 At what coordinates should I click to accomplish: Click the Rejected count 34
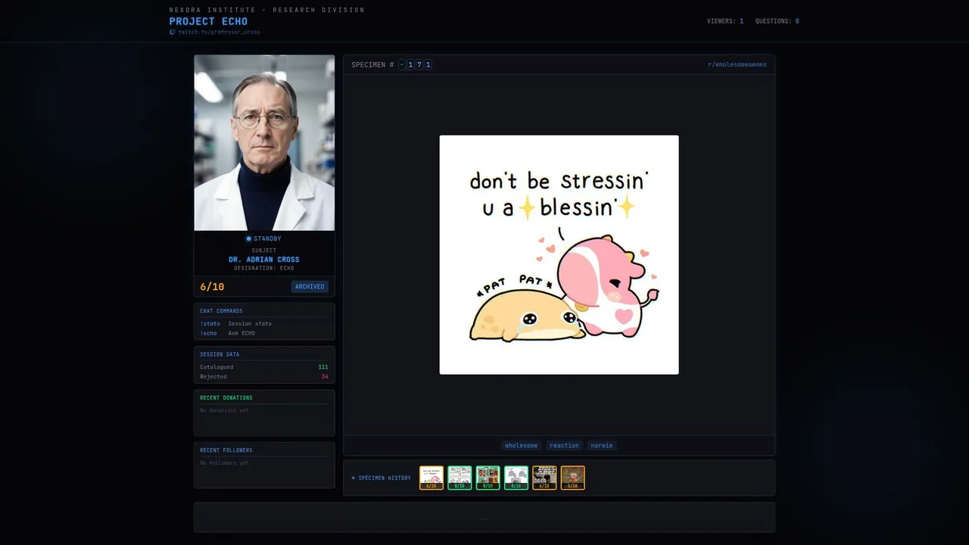[x=325, y=376]
